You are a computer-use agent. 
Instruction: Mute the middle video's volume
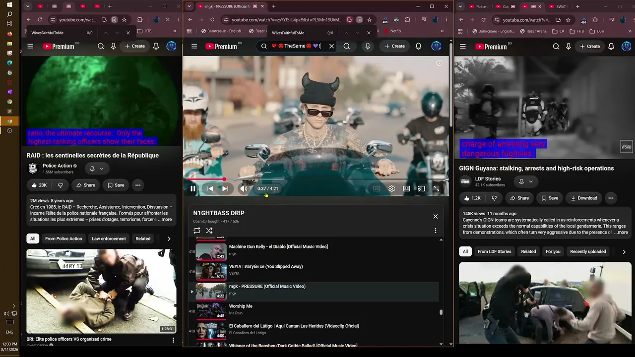coord(243,188)
